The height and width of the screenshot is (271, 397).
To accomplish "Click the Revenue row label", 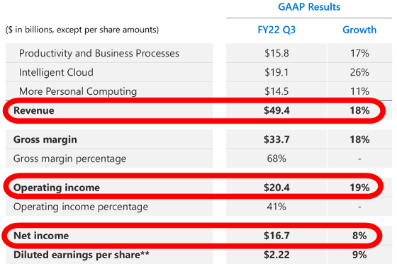I will pos(34,110).
